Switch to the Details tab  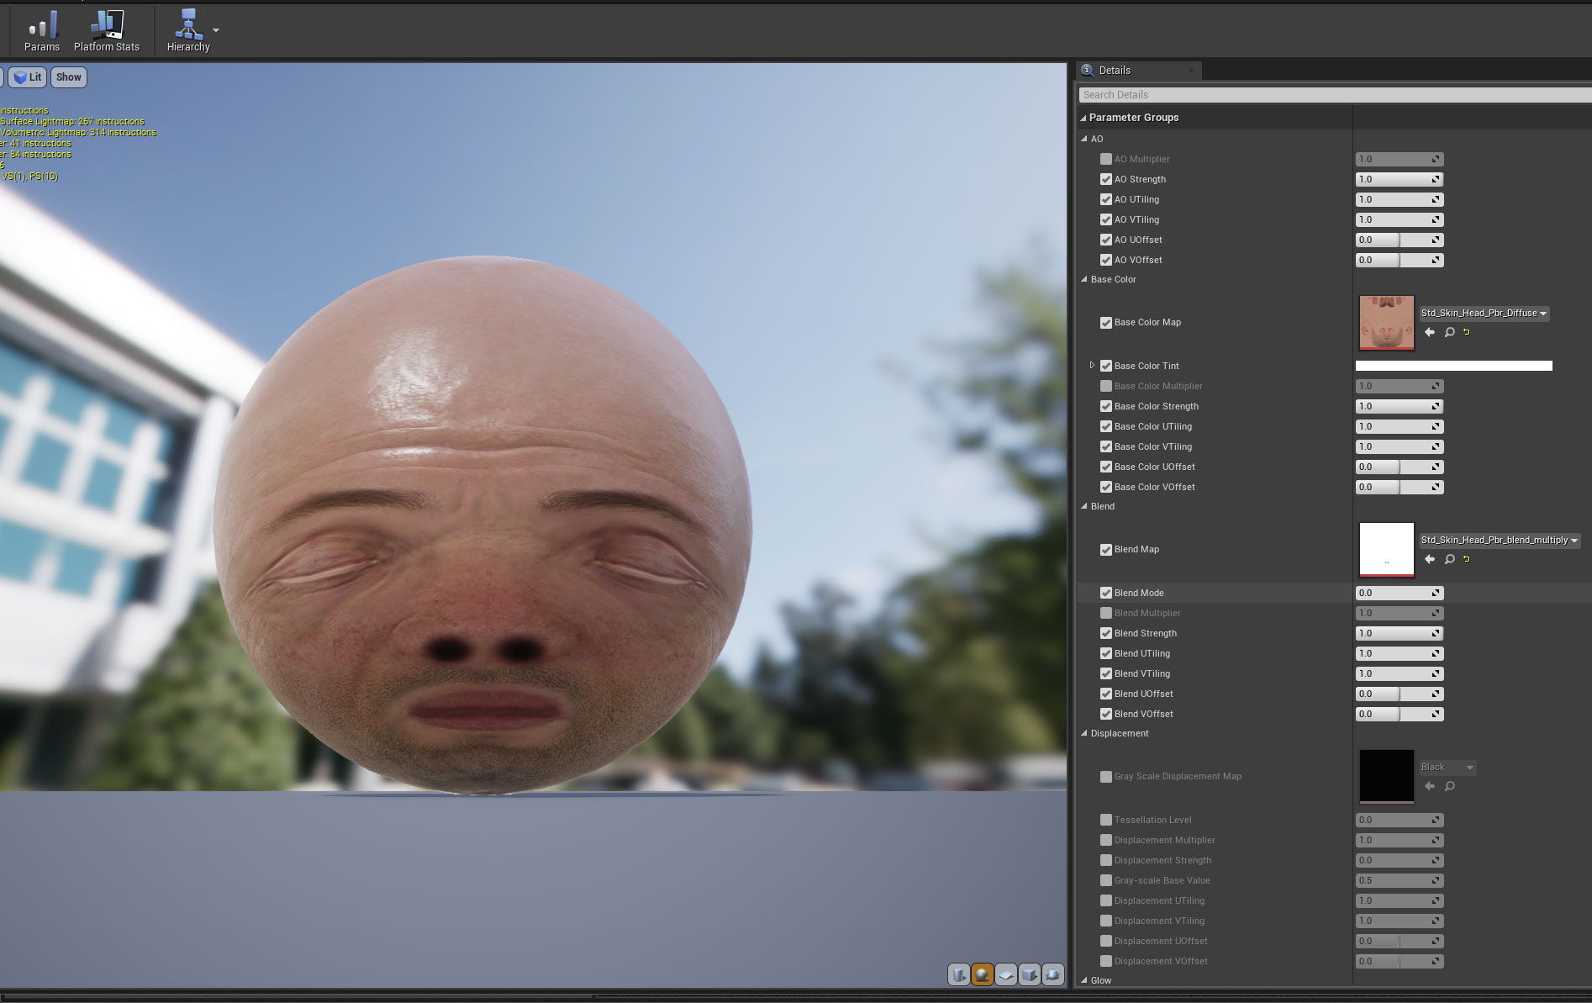(1139, 71)
